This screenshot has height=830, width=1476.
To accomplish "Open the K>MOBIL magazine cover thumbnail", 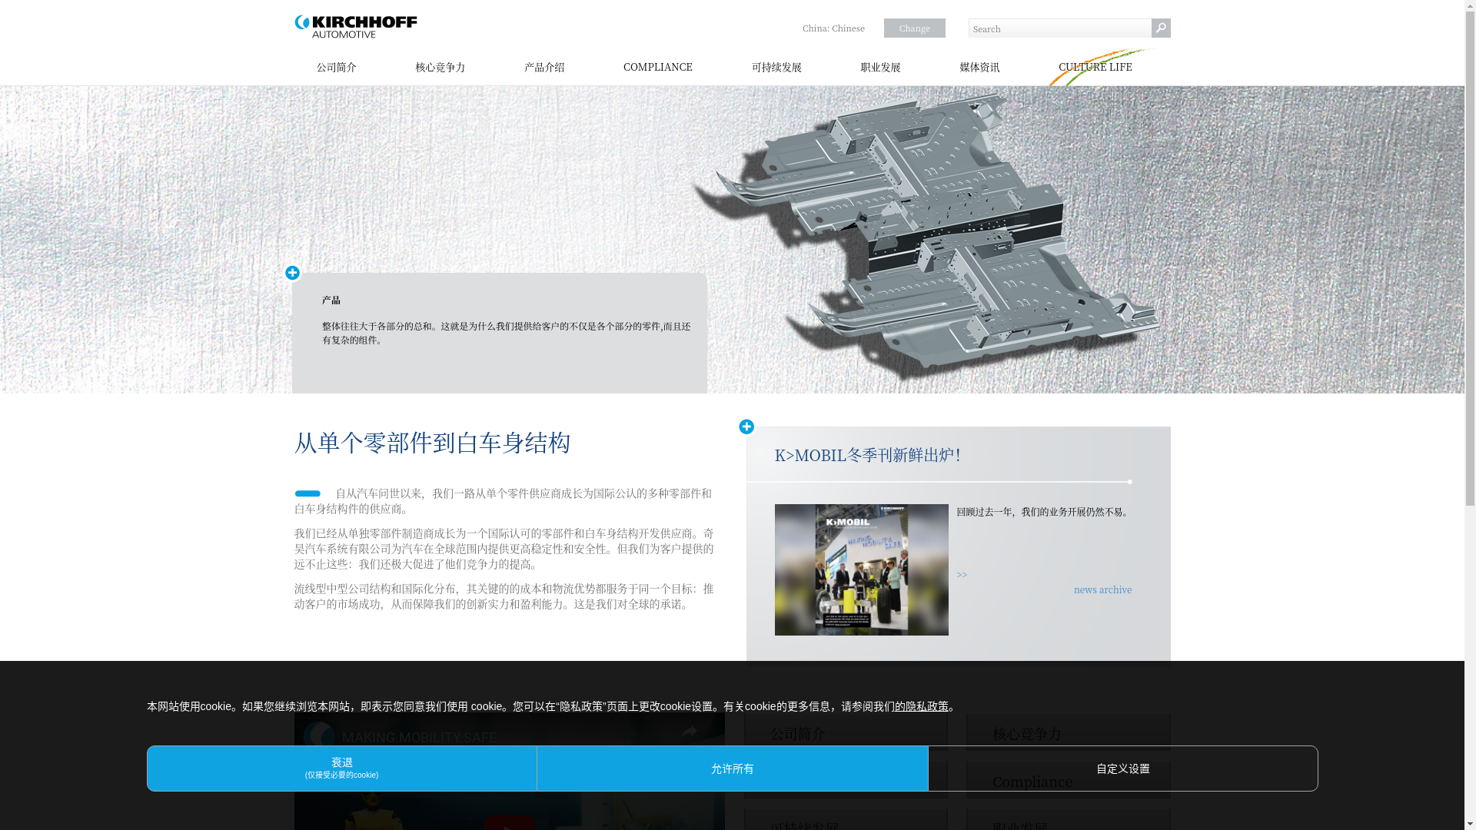I will coord(862,569).
